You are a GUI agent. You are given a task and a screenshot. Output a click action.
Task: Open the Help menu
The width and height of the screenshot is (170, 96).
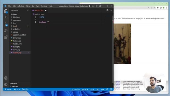(x=51, y=6)
